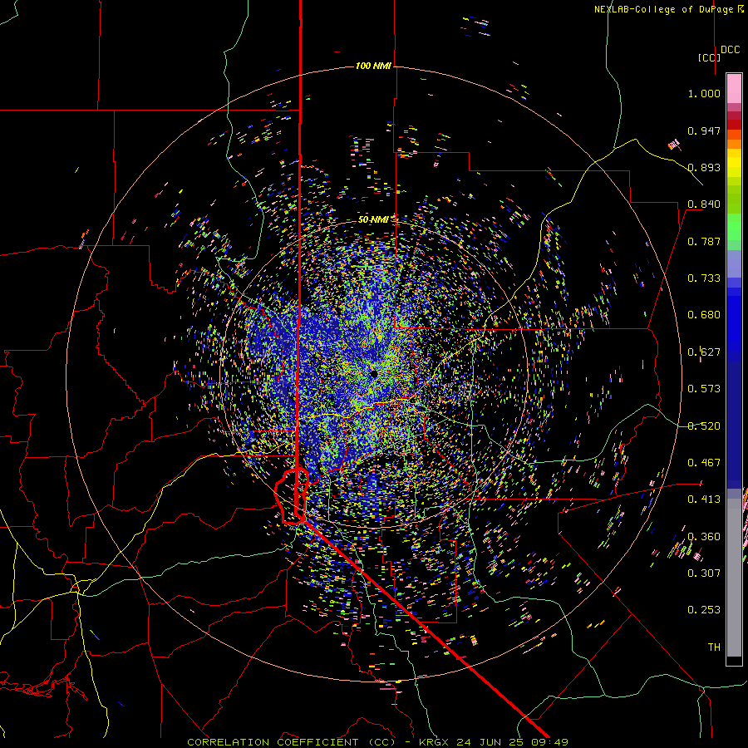
Task: Pick the lavender color bar segment
Action: click(x=734, y=263)
